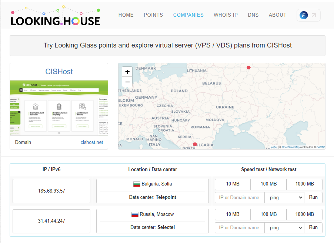Open the cishost.net domain link
The height and width of the screenshot is (243, 334).
pyautogui.click(x=92, y=142)
